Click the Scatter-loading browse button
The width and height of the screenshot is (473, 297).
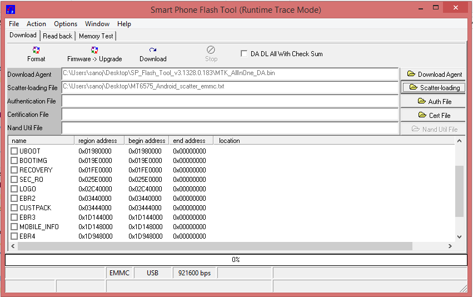433,87
